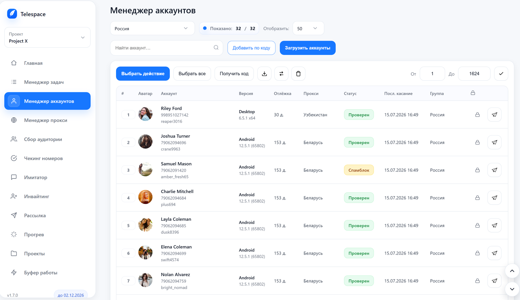The height and width of the screenshot is (300, 520).
Task: Focus the Найти аккаунт search field
Action: [x=166, y=48]
